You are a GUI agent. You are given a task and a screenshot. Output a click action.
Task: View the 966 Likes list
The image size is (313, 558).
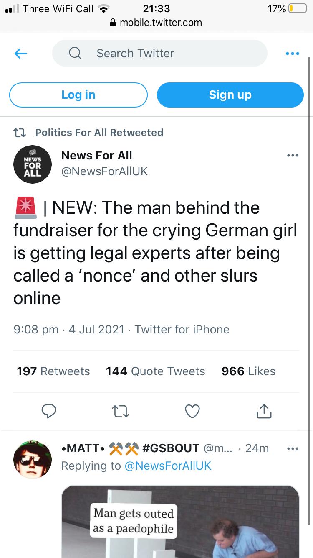[x=248, y=371]
